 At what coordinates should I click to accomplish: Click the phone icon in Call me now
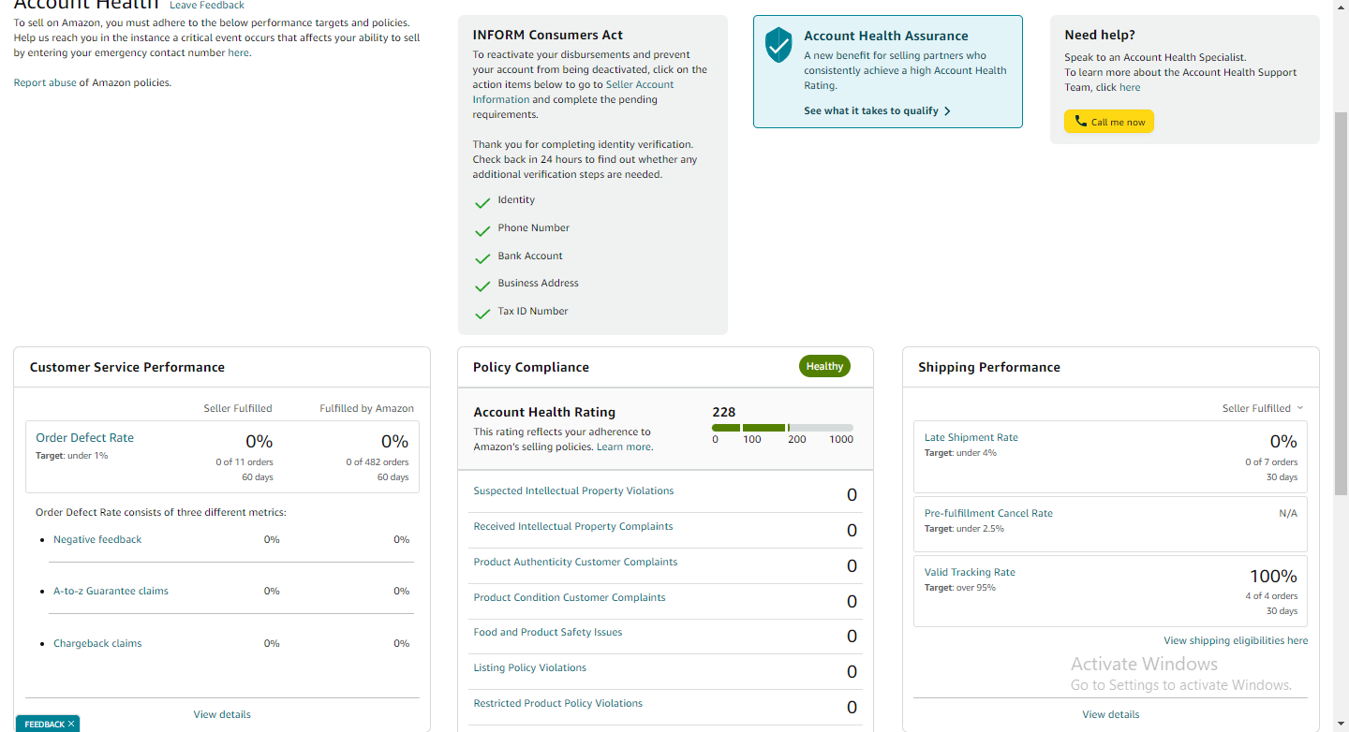(x=1080, y=122)
